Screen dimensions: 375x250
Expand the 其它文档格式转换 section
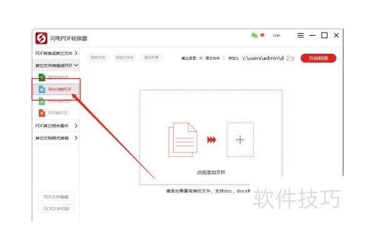click(x=56, y=137)
